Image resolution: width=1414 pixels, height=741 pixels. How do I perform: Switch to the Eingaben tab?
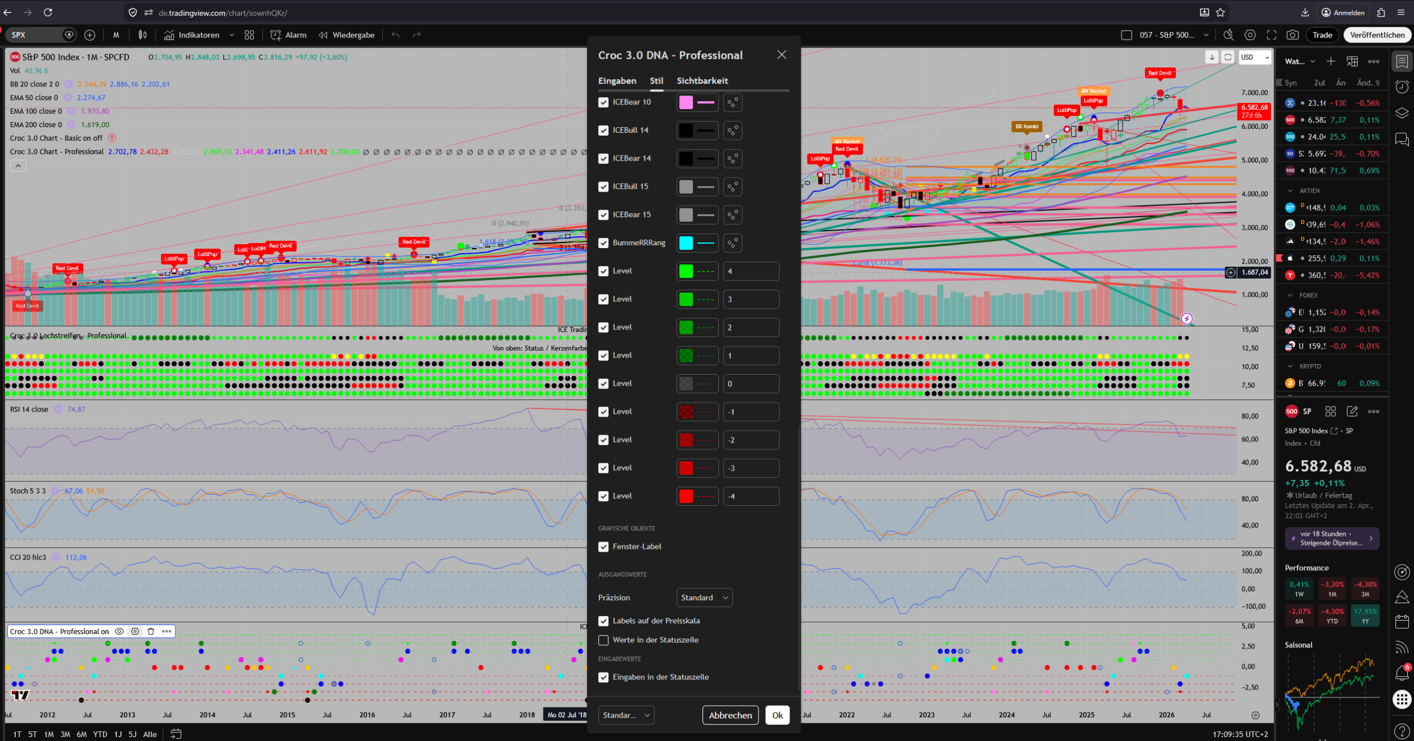617,81
